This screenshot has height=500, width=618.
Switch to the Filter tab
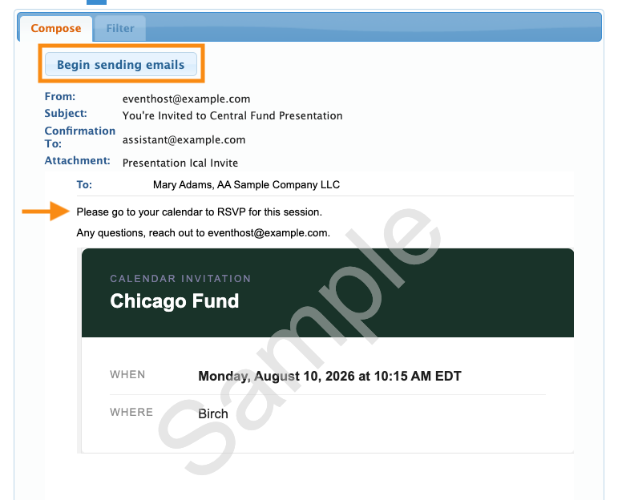(x=120, y=28)
